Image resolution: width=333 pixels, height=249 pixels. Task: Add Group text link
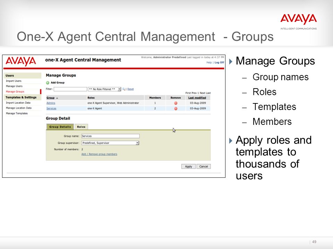click(58, 83)
